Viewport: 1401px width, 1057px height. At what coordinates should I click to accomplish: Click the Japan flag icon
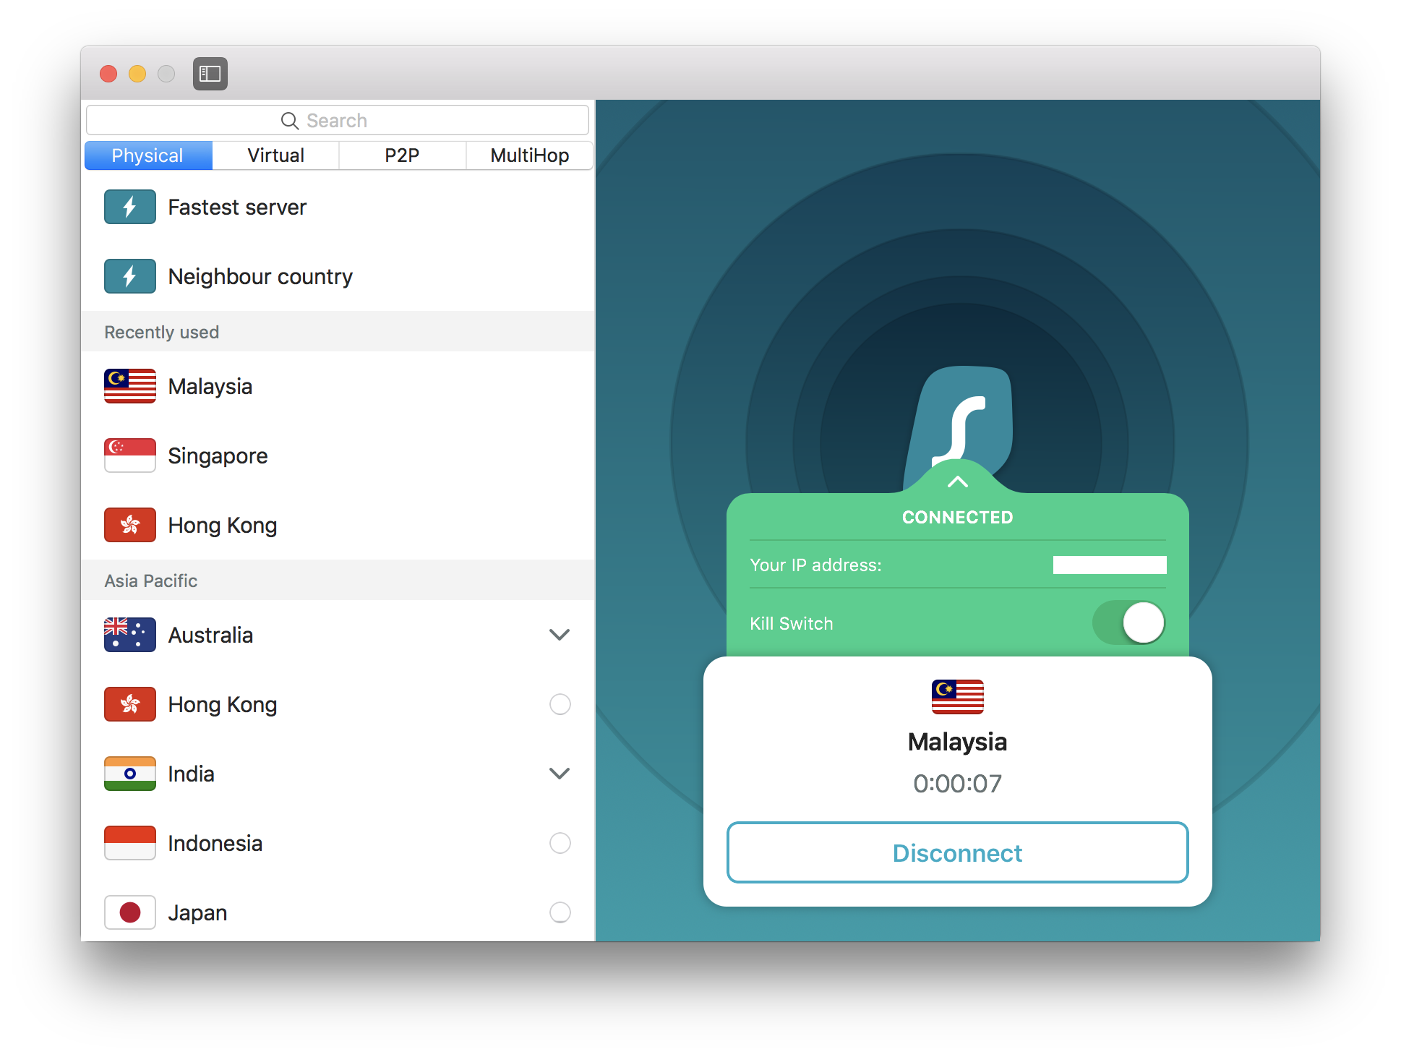pyautogui.click(x=130, y=912)
